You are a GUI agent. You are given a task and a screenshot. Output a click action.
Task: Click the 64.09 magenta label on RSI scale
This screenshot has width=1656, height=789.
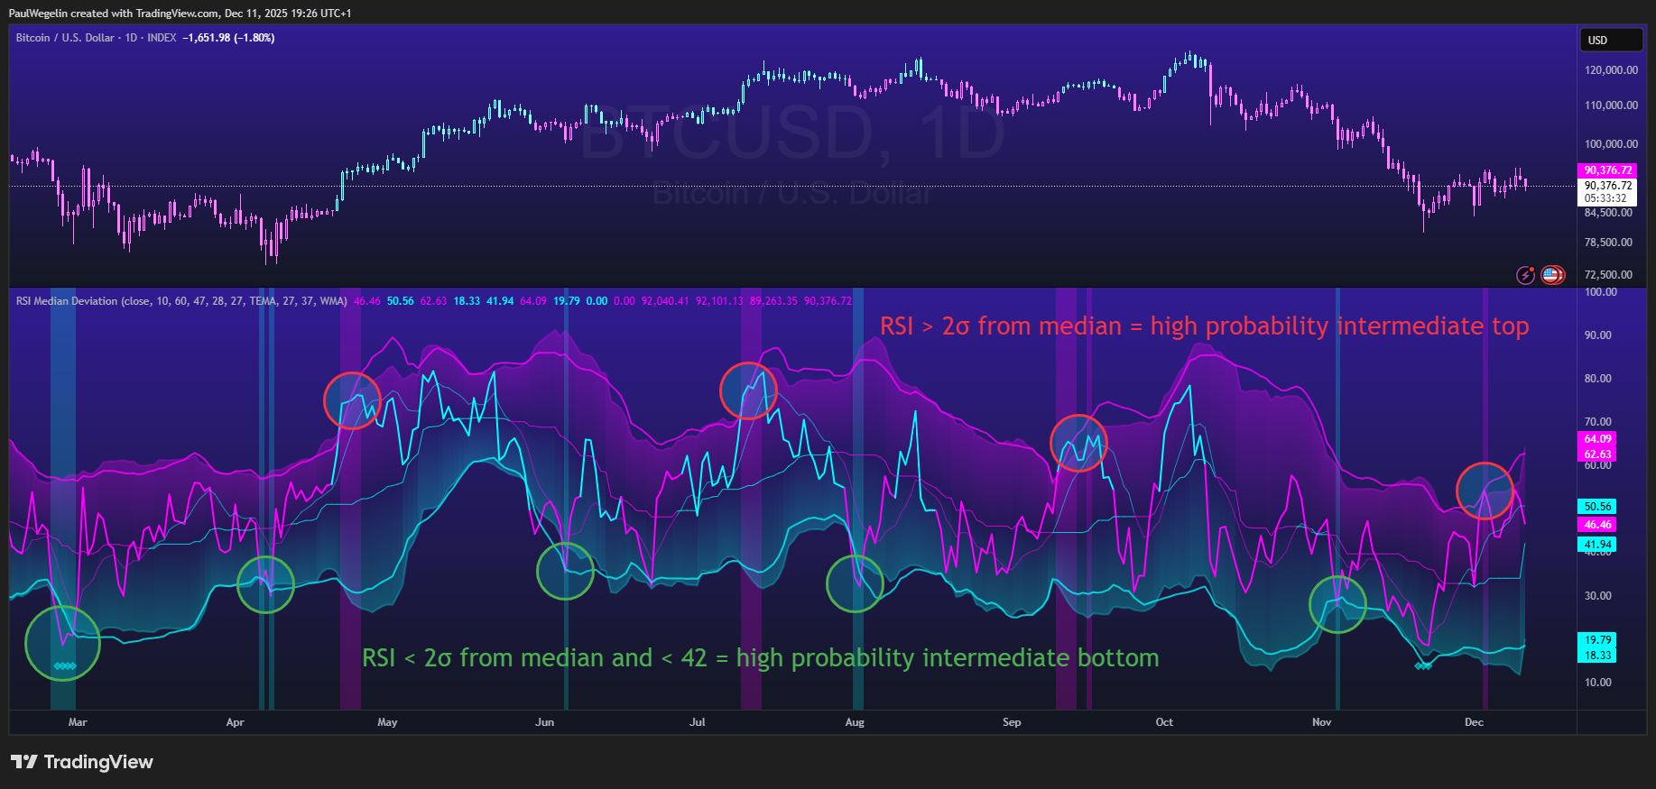pyautogui.click(x=1596, y=439)
